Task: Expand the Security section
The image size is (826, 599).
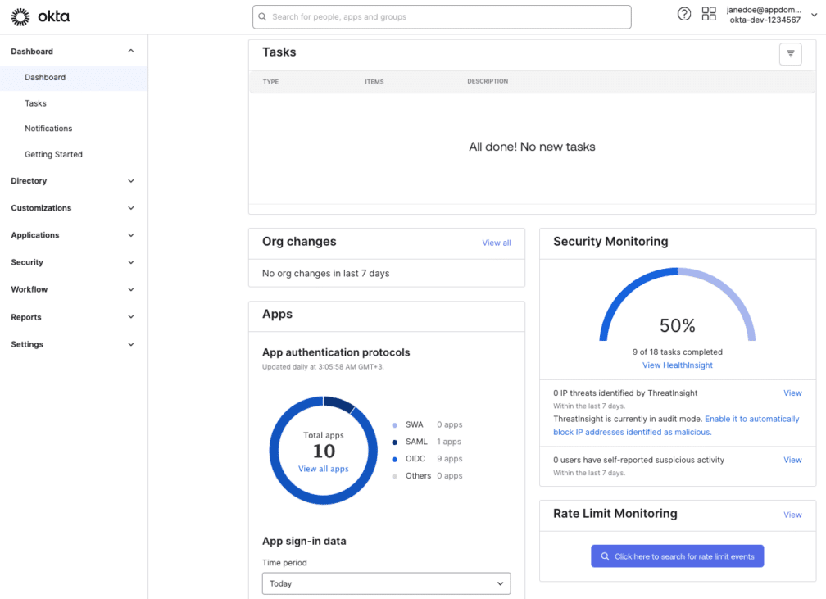Action: [74, 262]
